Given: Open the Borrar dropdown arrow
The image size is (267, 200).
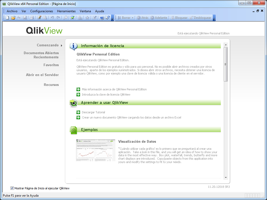Looking at the screenshot, I should [x=132, y=18].
